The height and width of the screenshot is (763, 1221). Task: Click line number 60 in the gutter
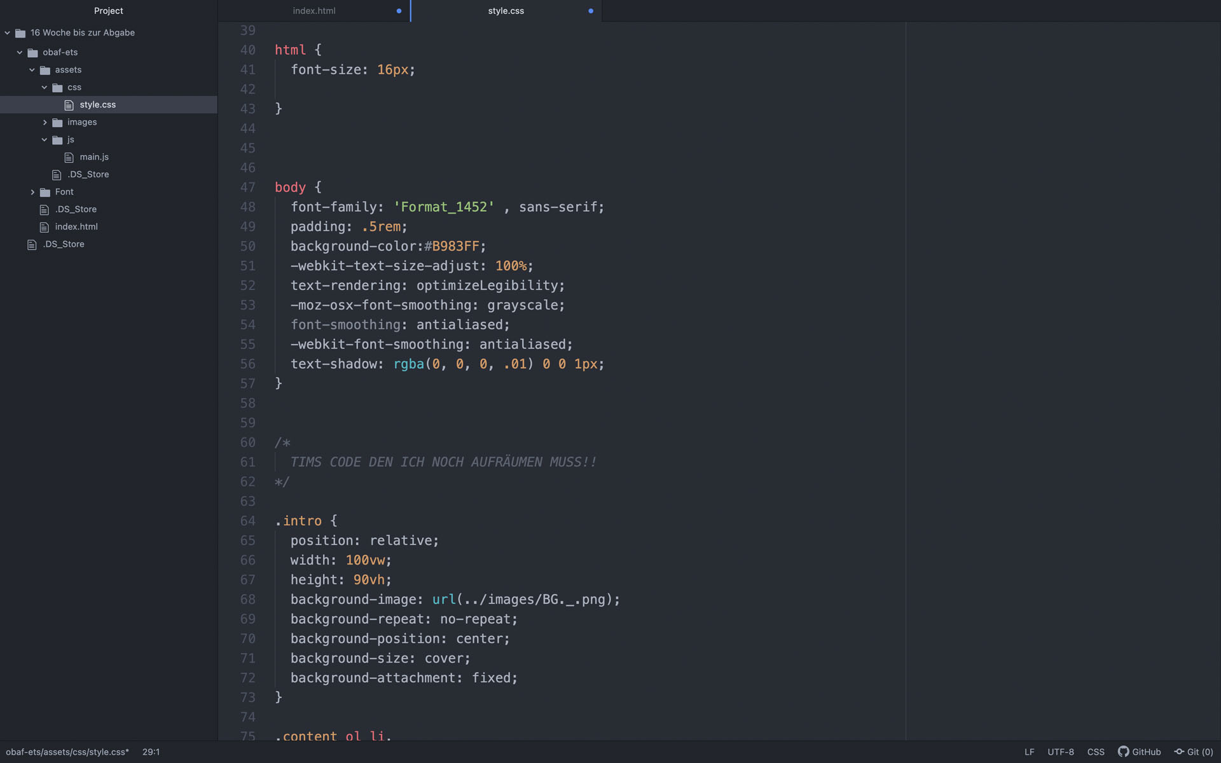coord(247,443)
